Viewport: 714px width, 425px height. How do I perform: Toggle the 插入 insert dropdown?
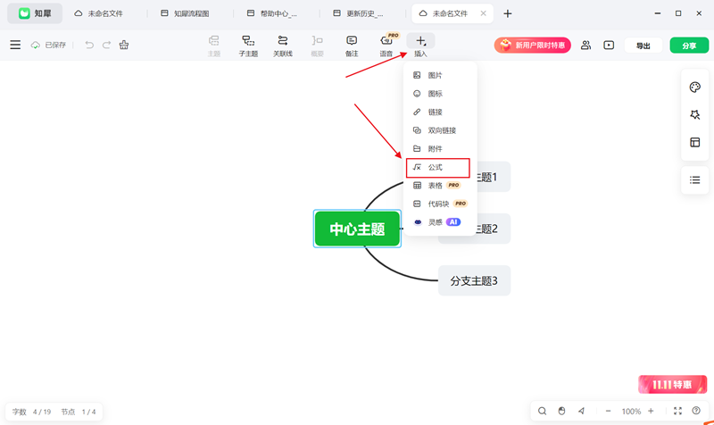pos(420,46)
